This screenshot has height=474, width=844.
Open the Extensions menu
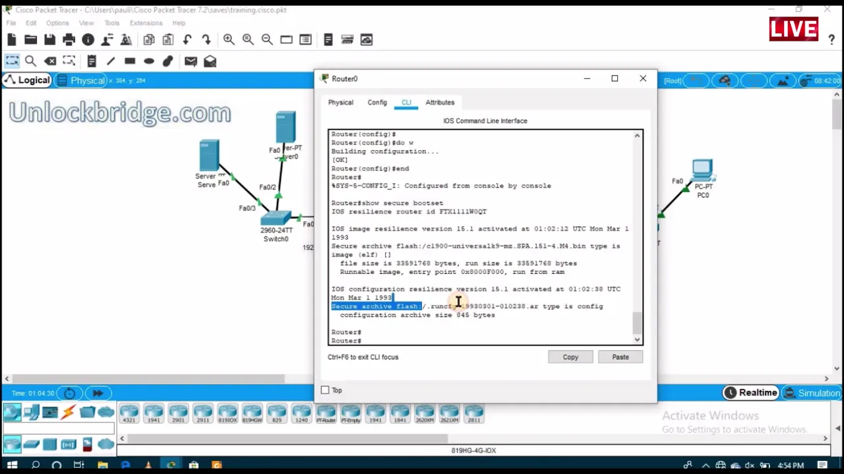[146, 23]
